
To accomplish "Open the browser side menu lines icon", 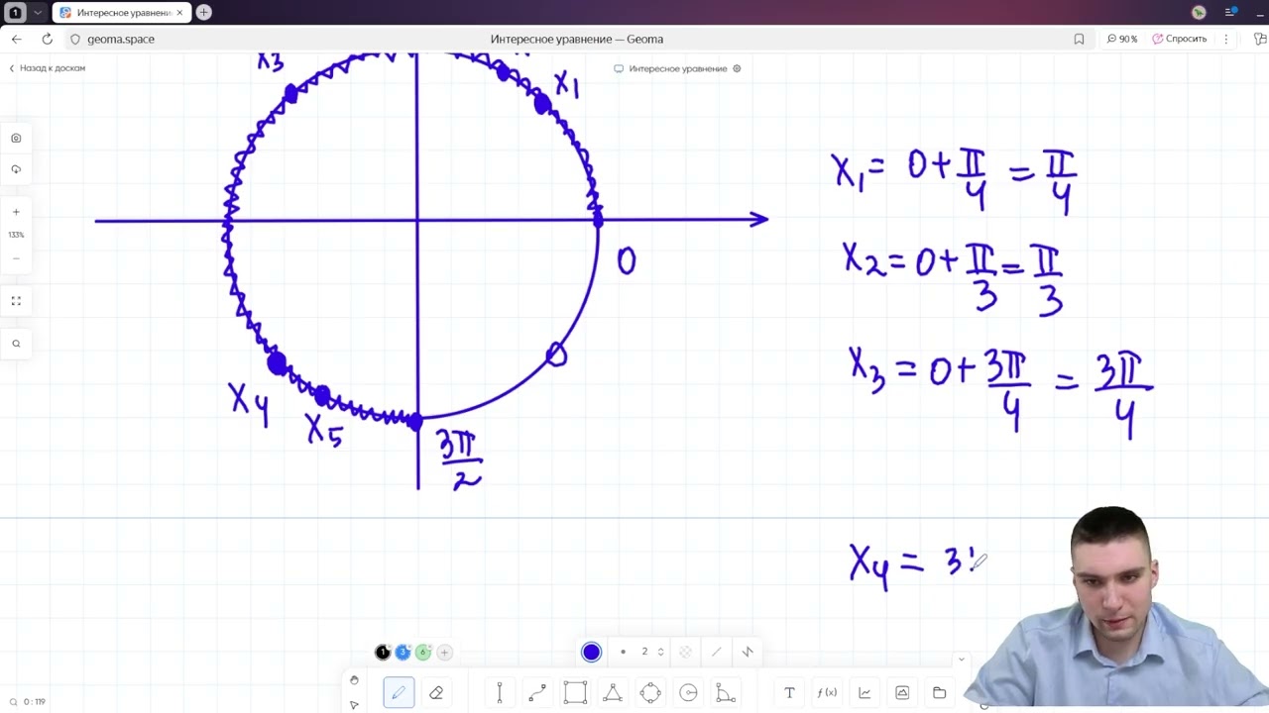I will pyautogui.click(x=1230, y=12).
